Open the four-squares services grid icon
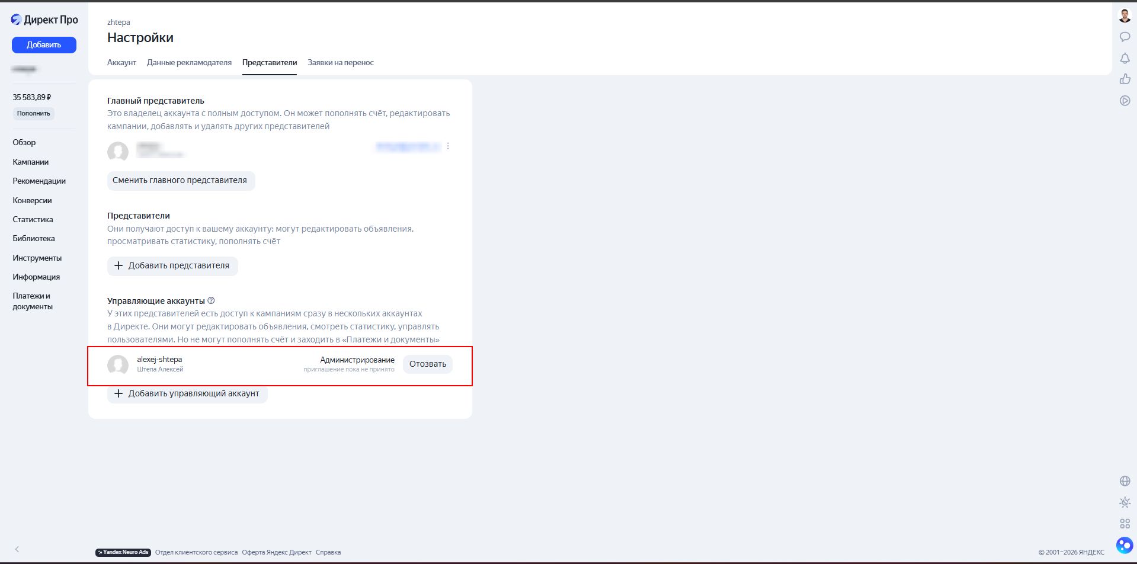This screenshot has height=564, width=1137. (1125, 524)
